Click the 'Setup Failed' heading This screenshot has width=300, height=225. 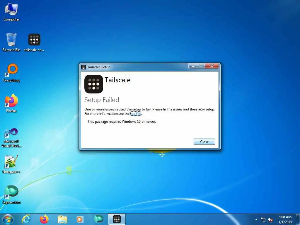click(x=102, y=100)
